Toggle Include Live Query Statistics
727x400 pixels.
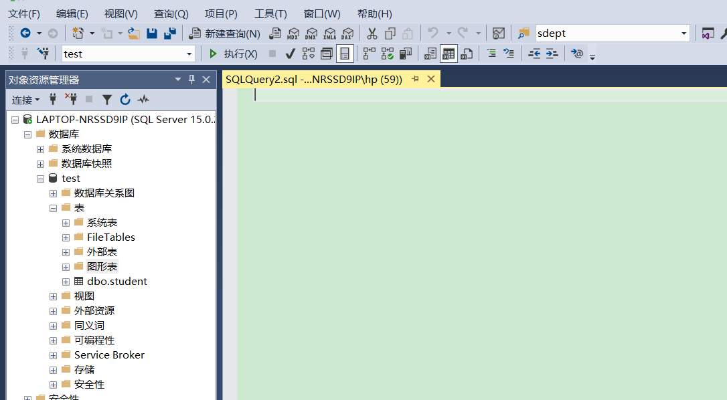click(388, 54)
